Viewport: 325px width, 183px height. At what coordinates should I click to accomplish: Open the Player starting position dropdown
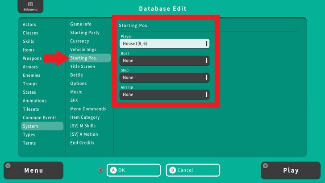tap(164, 44)
